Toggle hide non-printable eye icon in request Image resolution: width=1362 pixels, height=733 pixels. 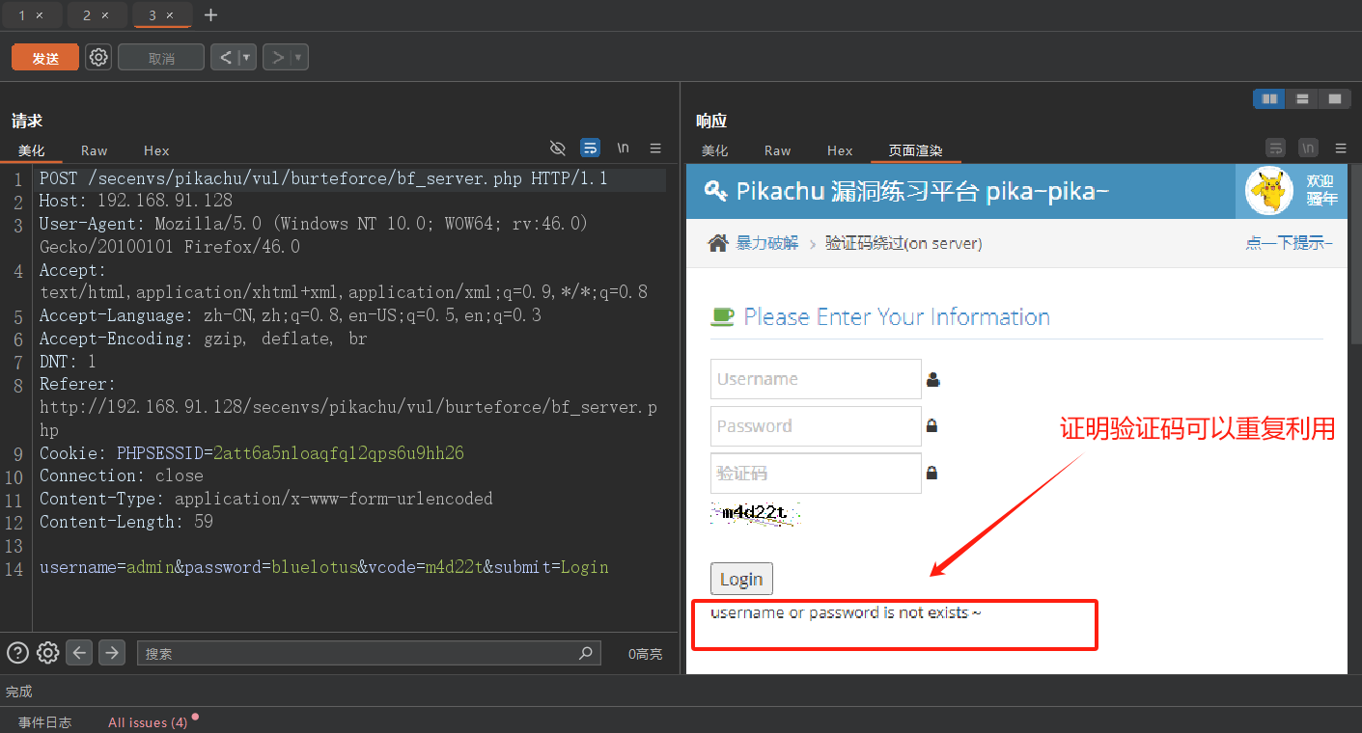pyautogui.click(x=557, y=148)
